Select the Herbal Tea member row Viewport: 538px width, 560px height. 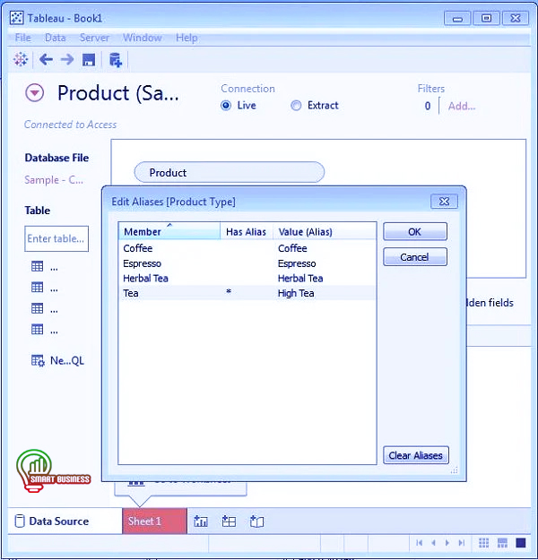pos(247,279)
